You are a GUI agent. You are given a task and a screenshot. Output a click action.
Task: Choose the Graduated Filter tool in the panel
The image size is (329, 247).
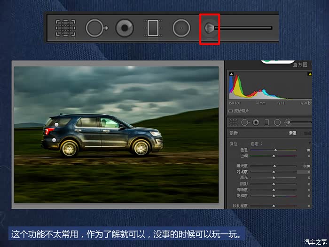[x=267, y=122]
